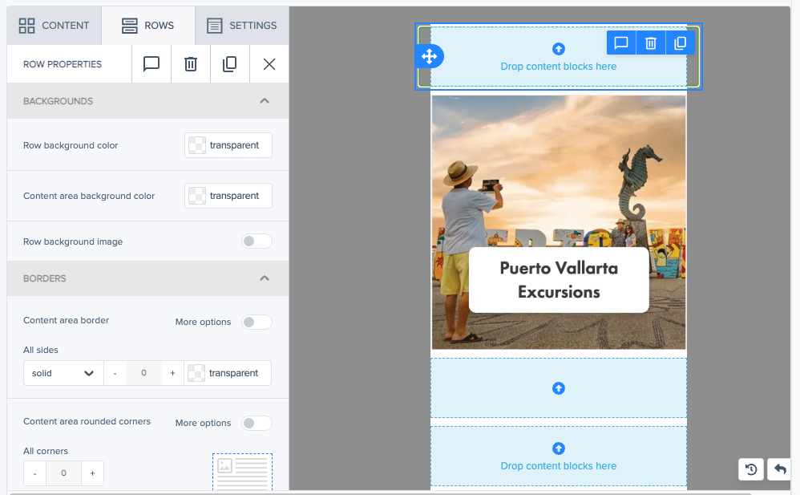The height and width of the screenshot is (495, 800).
Task: Duplicate the selected row via canvas toolbar
Action: [x=680, y=43]
